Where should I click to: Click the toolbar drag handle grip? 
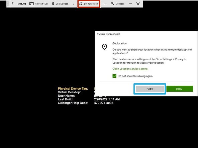point(8,4)
